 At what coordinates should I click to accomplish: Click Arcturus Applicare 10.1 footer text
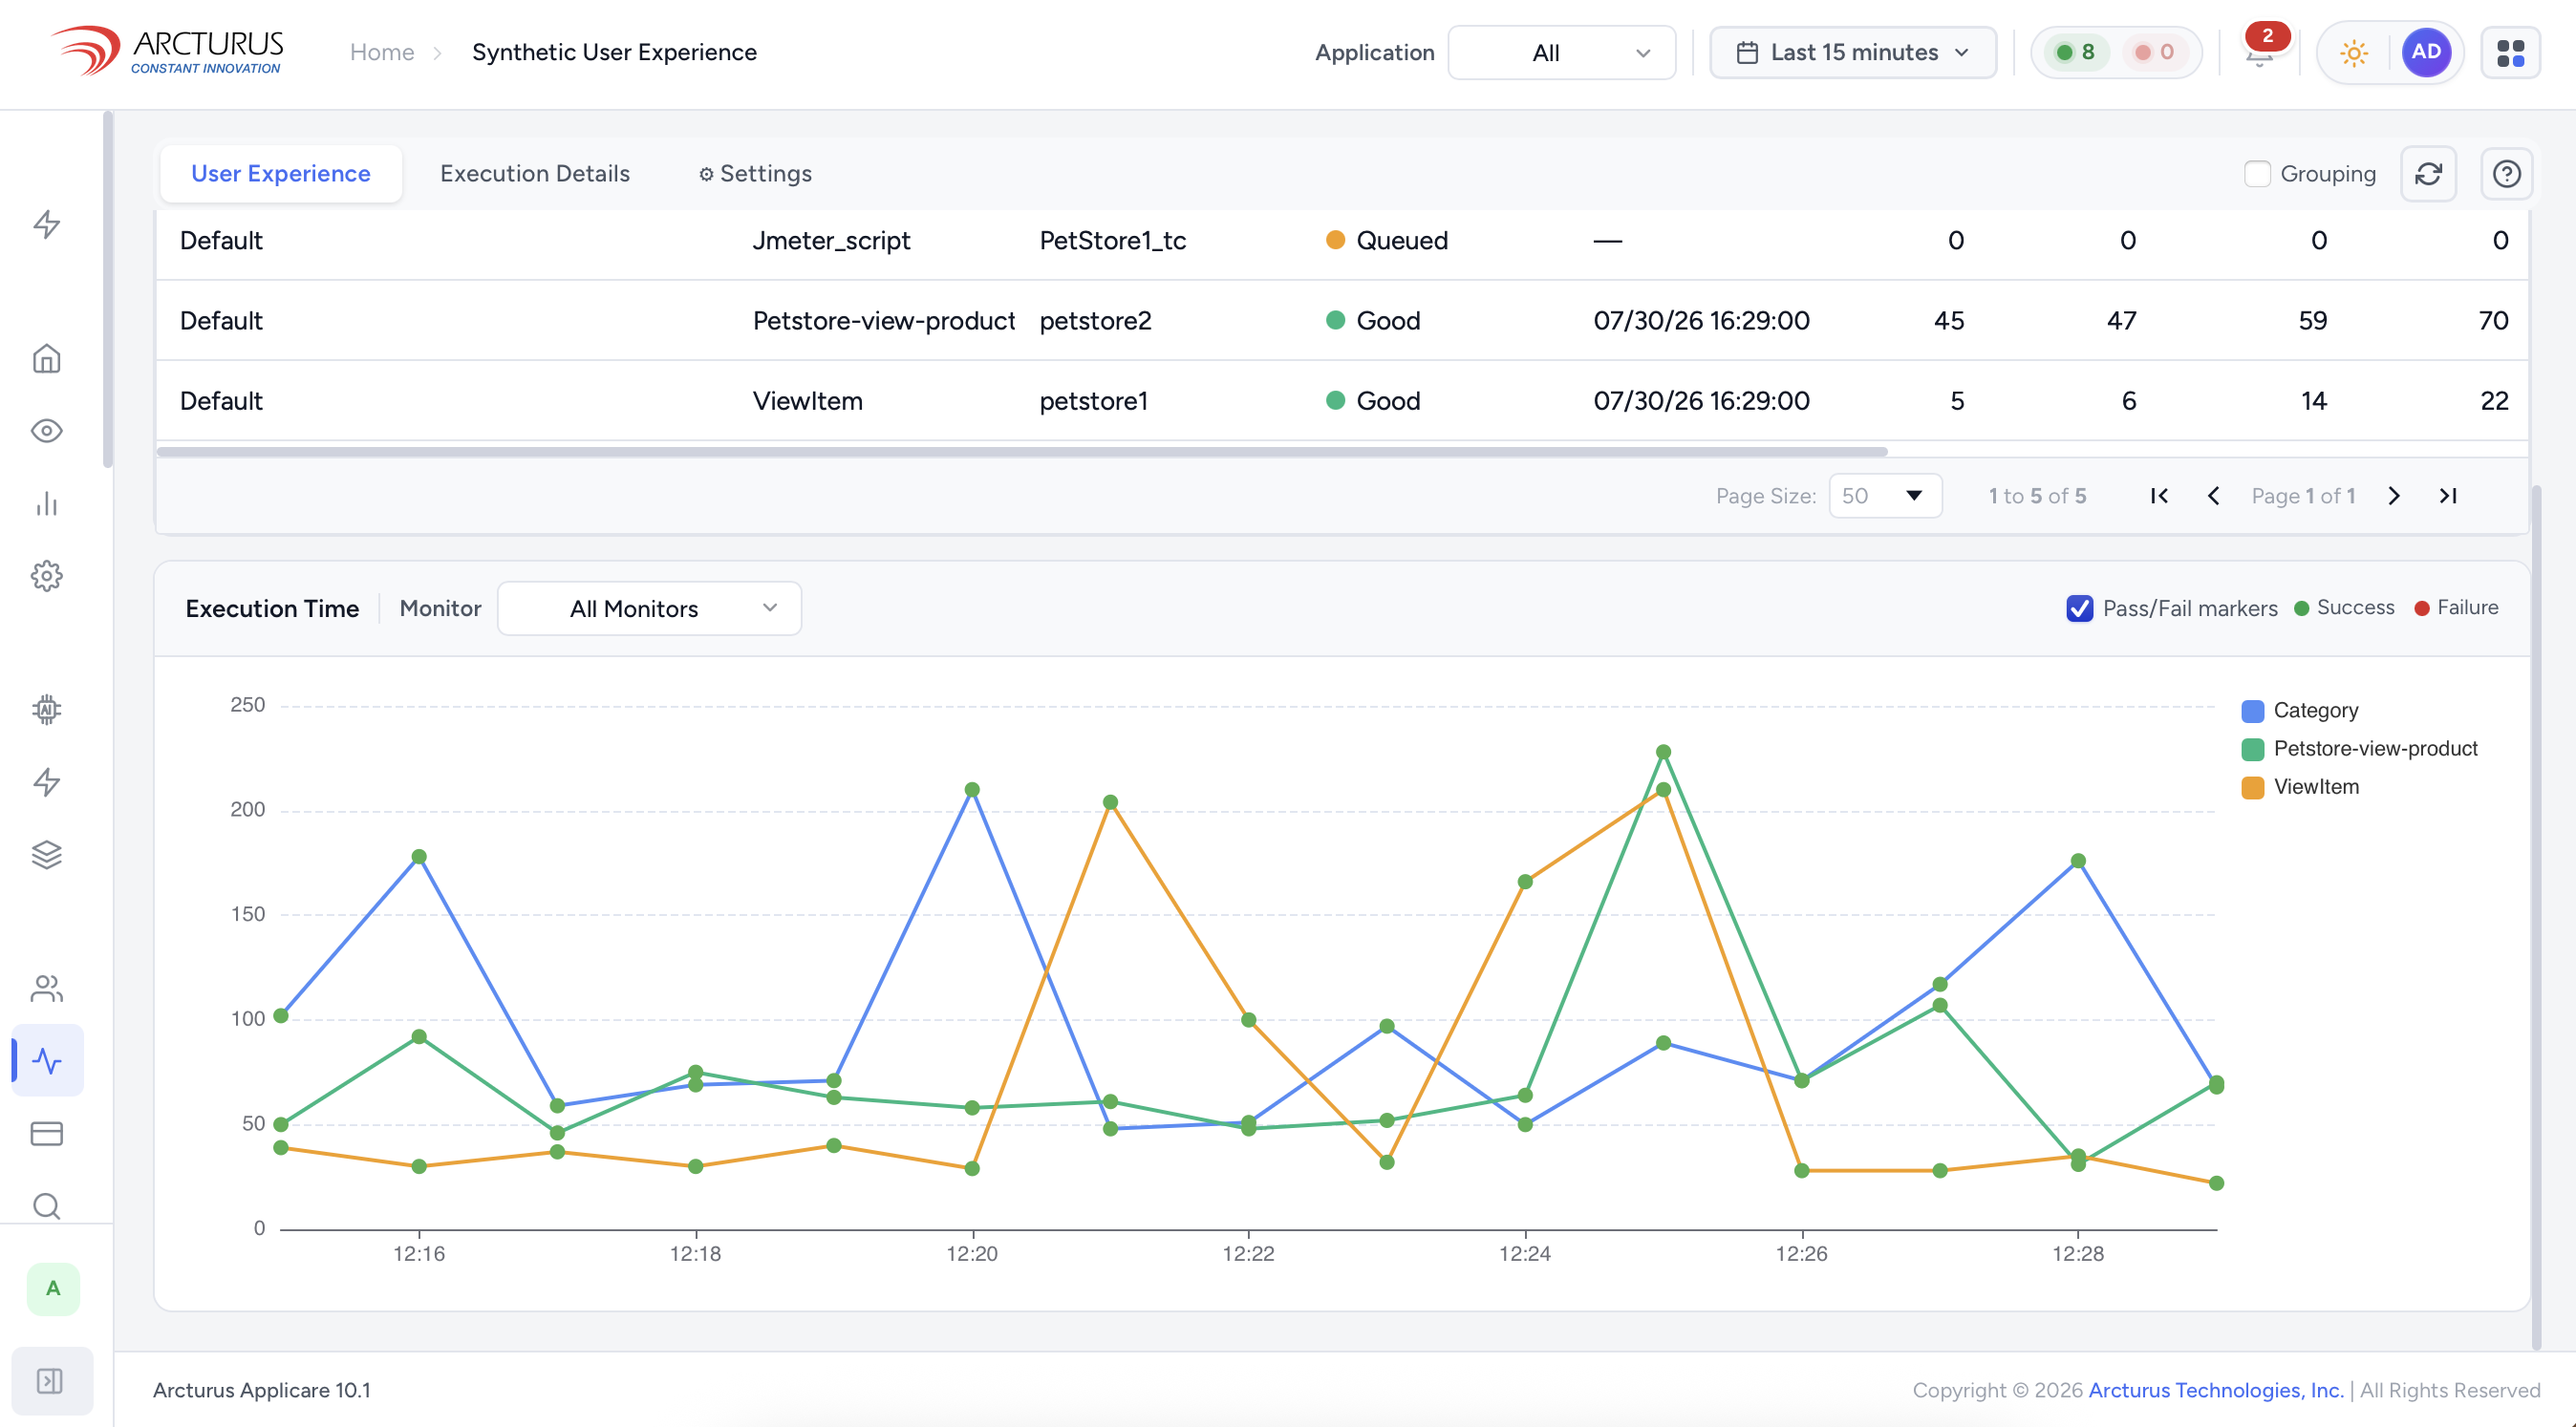click(x=262, y=1390)
